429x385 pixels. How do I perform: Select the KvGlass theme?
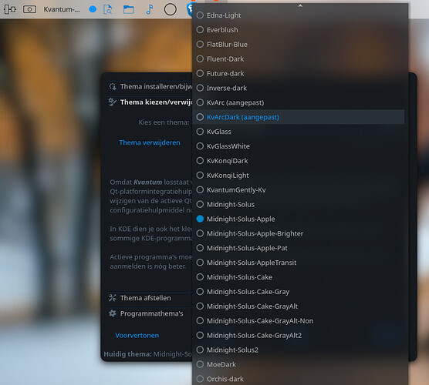(x=299, y=132)
